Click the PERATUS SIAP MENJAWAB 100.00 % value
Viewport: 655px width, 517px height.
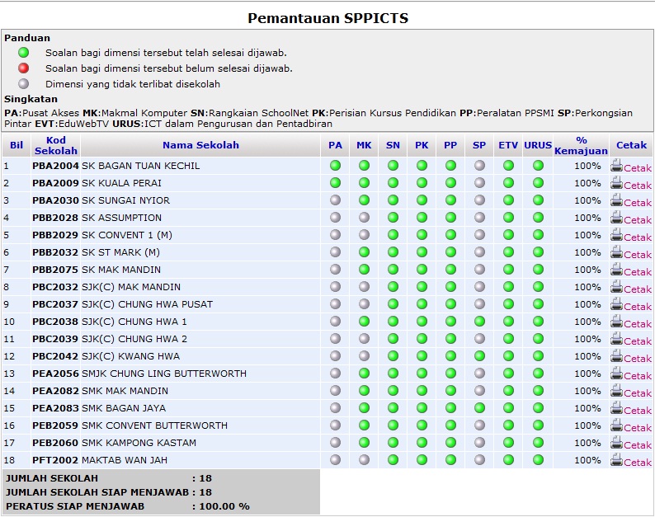(224, 506)
